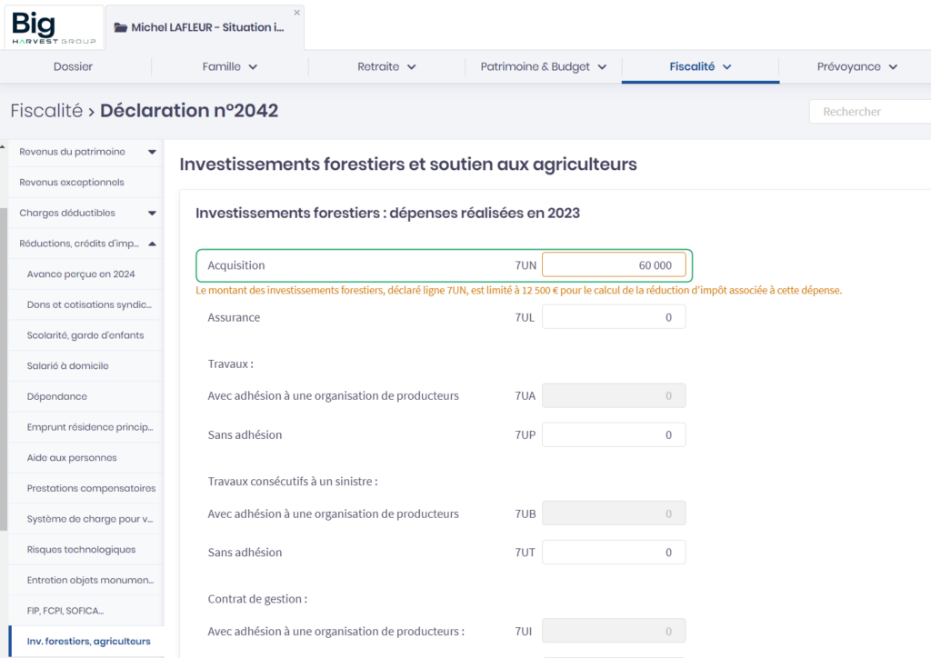This screenshot has width=931, height=658.
Task: Select Revenus exceptionnels in sidebar
Action: coord(72,183)
